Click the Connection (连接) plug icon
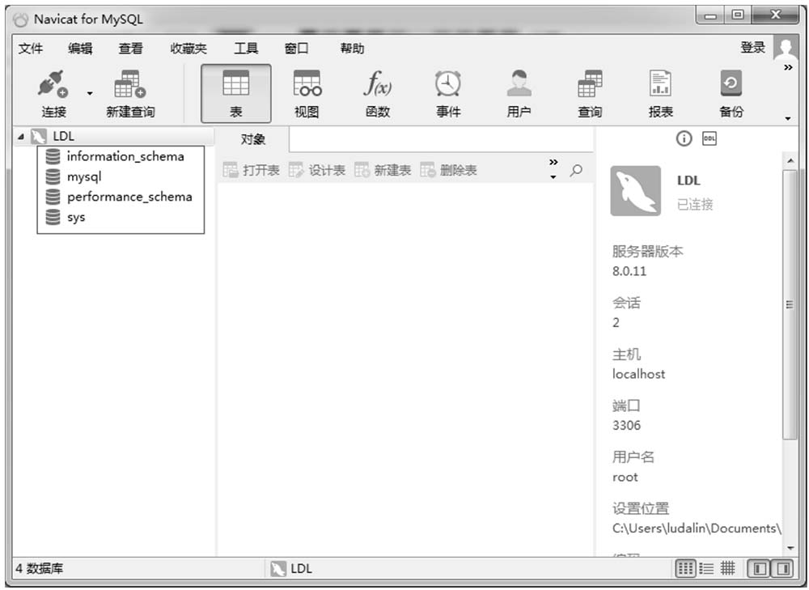 (53, 84)
